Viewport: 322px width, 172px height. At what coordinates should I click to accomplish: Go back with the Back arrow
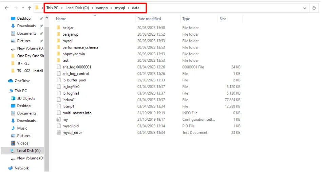pyautogui.click(x=6, y=8)
